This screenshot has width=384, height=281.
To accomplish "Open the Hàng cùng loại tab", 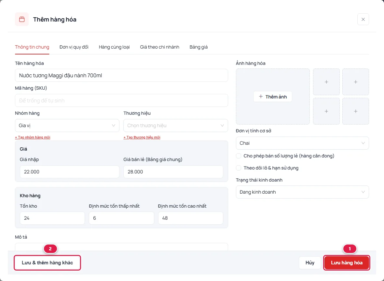I will click(114, 47).
